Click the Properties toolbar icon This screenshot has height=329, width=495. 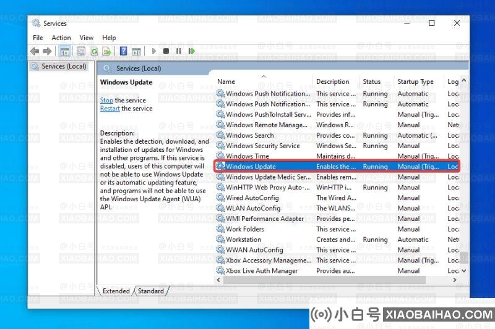point(81,51)
